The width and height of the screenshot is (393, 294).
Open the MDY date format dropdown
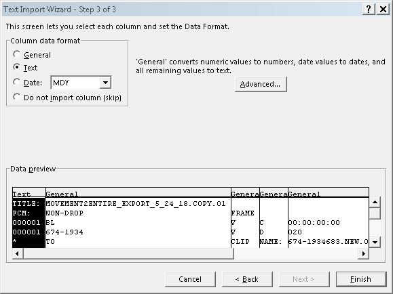[x=105, y=83]
